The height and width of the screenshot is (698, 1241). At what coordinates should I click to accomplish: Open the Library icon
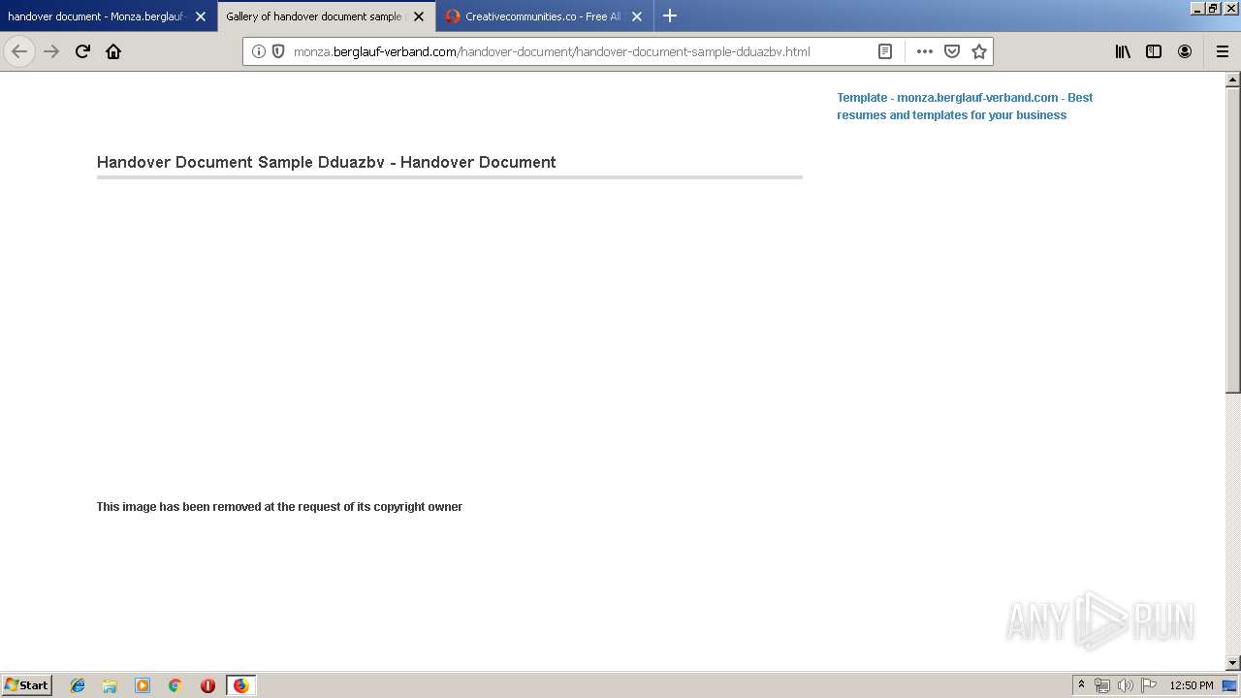1123,51
